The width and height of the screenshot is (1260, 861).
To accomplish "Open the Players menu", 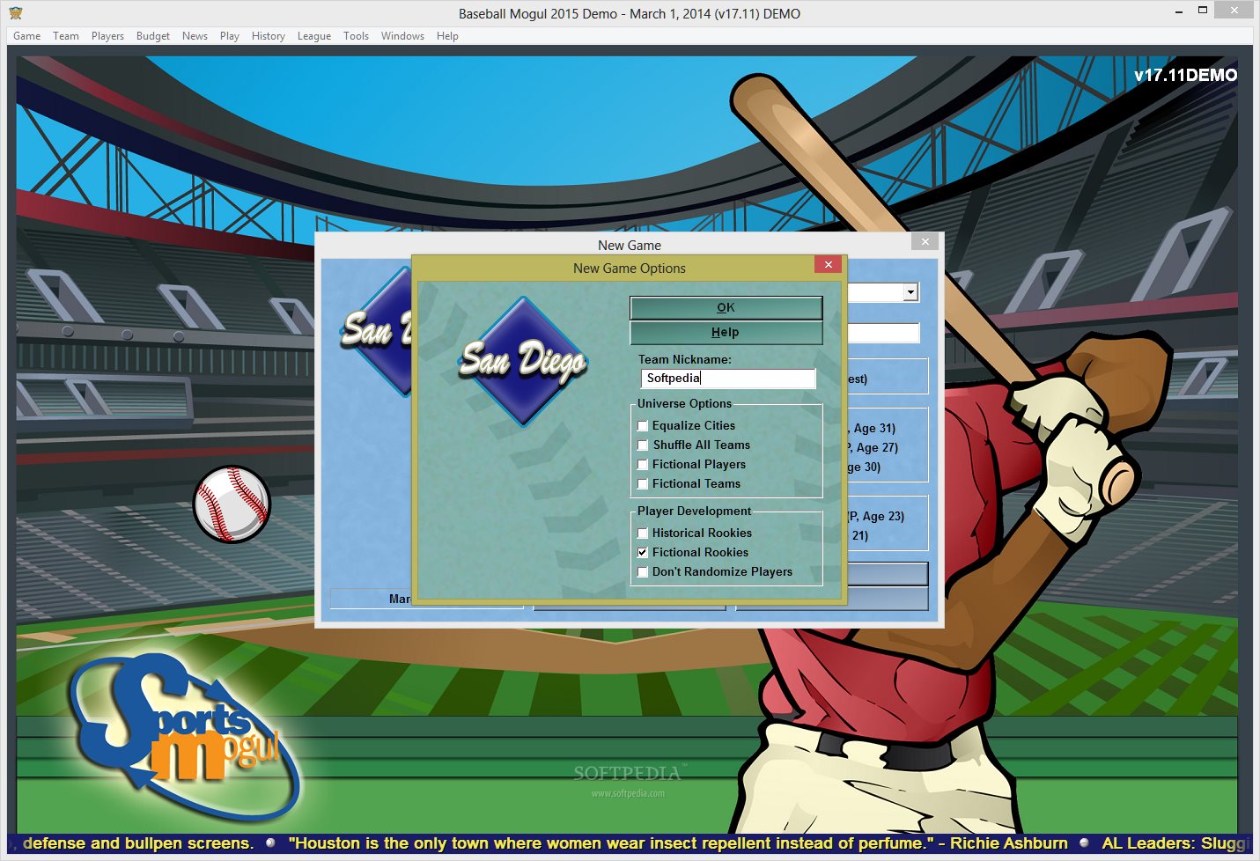I will [107, 36].
